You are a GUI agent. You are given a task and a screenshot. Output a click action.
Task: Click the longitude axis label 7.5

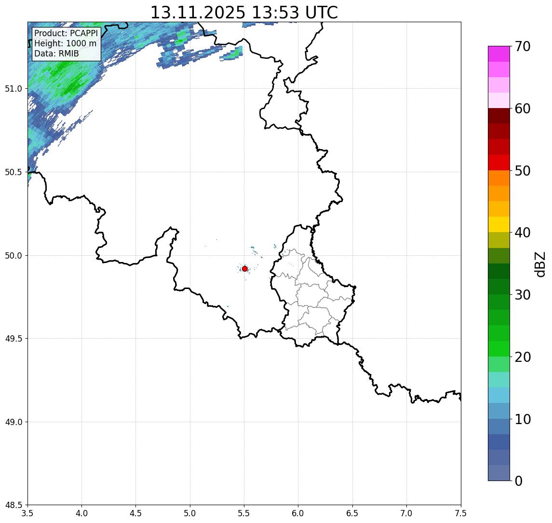[461, 513]
